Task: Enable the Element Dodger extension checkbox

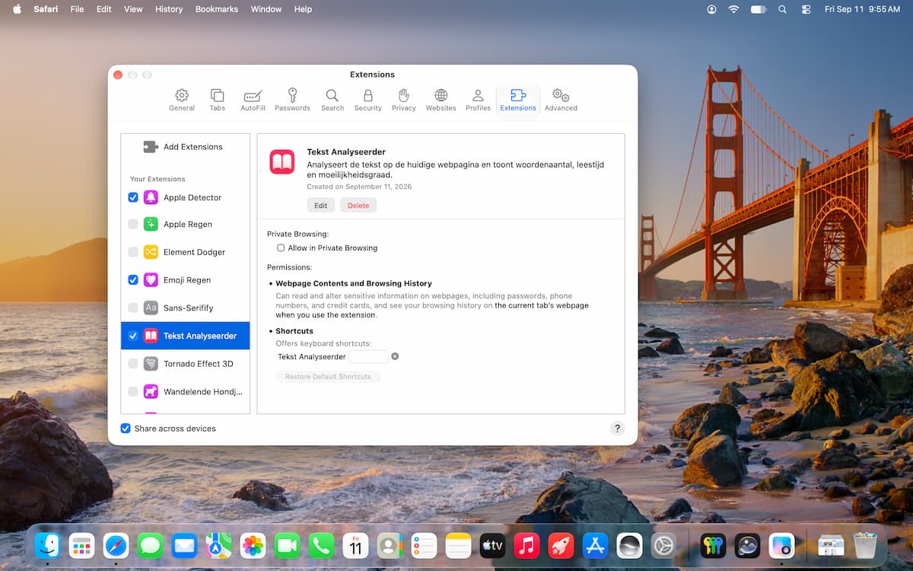Action: (x=133, y=252)
